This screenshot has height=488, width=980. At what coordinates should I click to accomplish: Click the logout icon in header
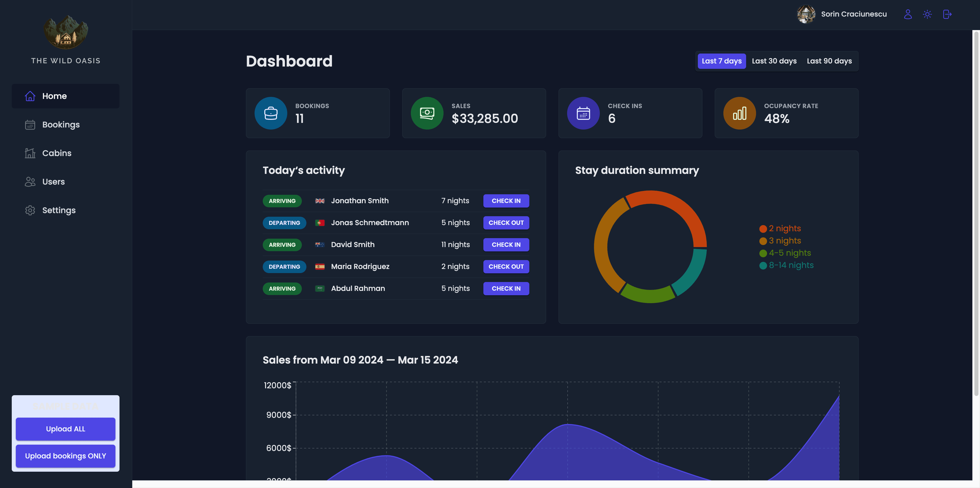947,14
